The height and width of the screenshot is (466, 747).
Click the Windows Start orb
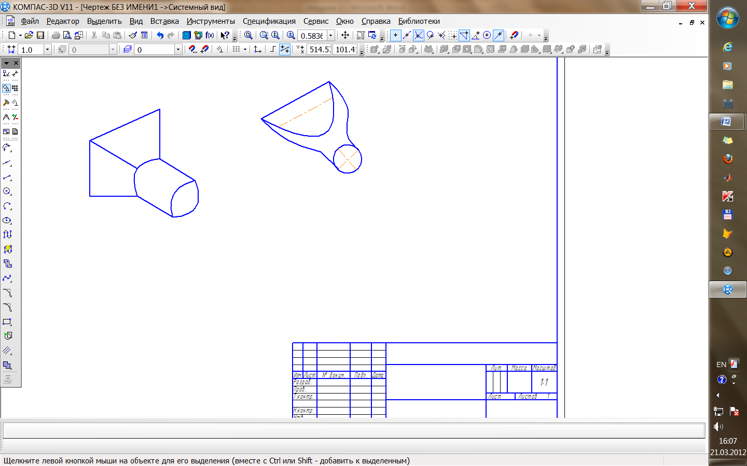(728, 19)
